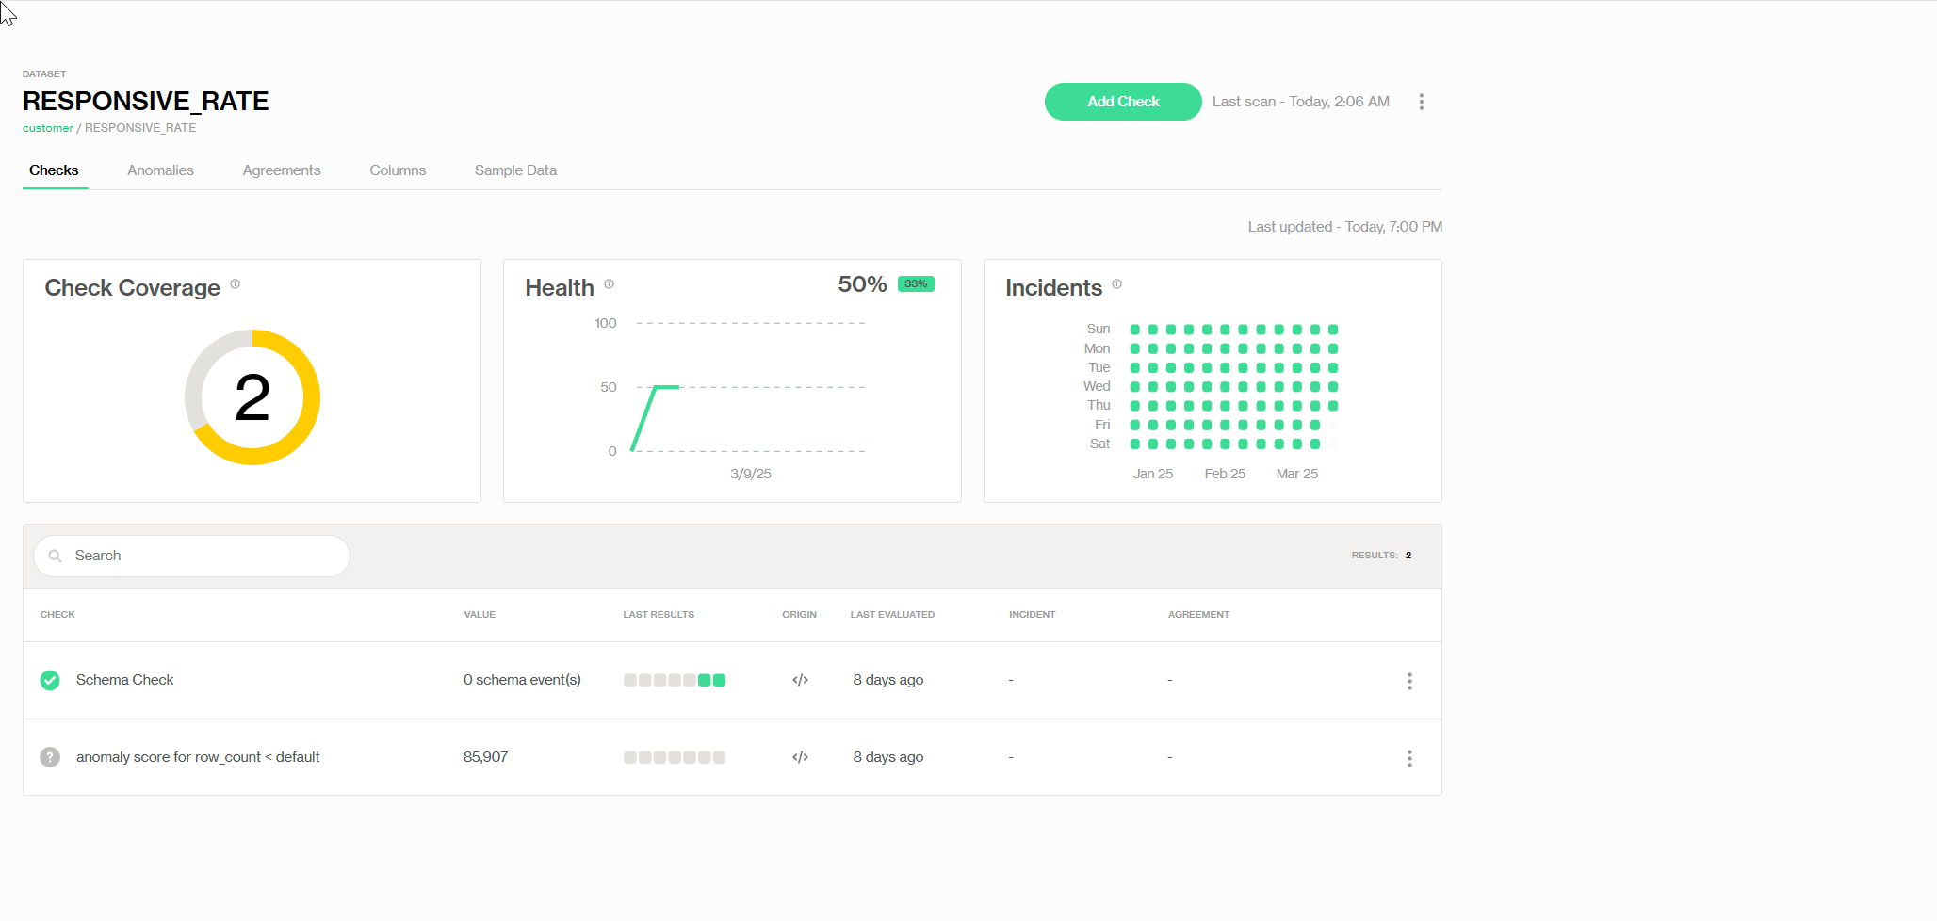Click the Last scan - Today, 2:06 AM text
This screenshot has height=921, width=1937.
coord(1300,102)
